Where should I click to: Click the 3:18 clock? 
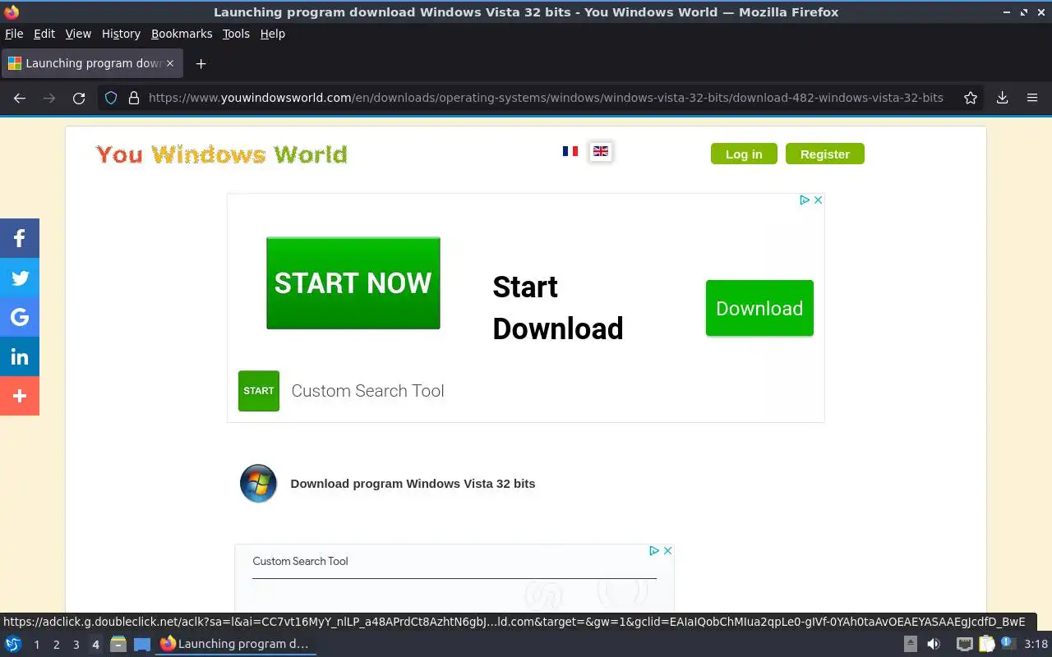pos(1036,644)
